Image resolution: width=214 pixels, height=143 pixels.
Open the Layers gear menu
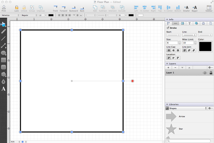210,67
